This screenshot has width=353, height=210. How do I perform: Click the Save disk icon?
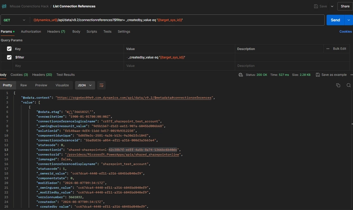pyautogui.click(x=315, y=6)
